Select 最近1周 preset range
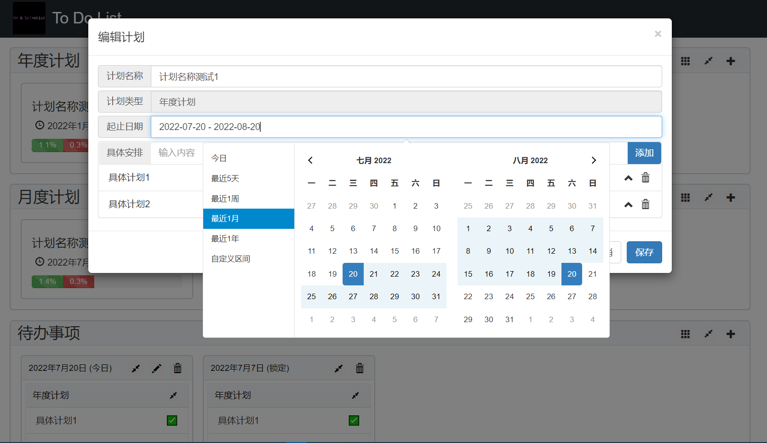The image size is (767, 443). [225, 199]
